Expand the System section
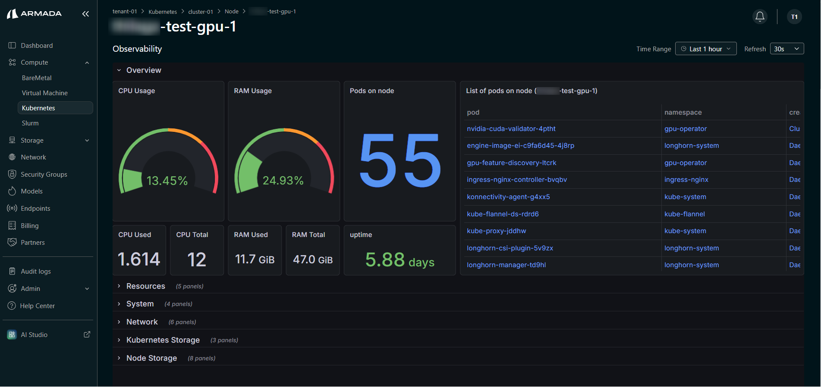 pyautogui.click(x=135, y=304)
